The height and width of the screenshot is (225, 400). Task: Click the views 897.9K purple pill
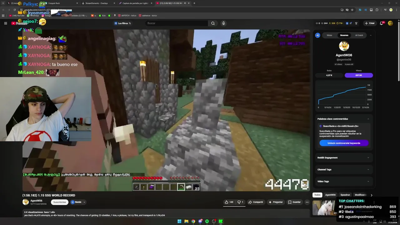pos(358,75)
